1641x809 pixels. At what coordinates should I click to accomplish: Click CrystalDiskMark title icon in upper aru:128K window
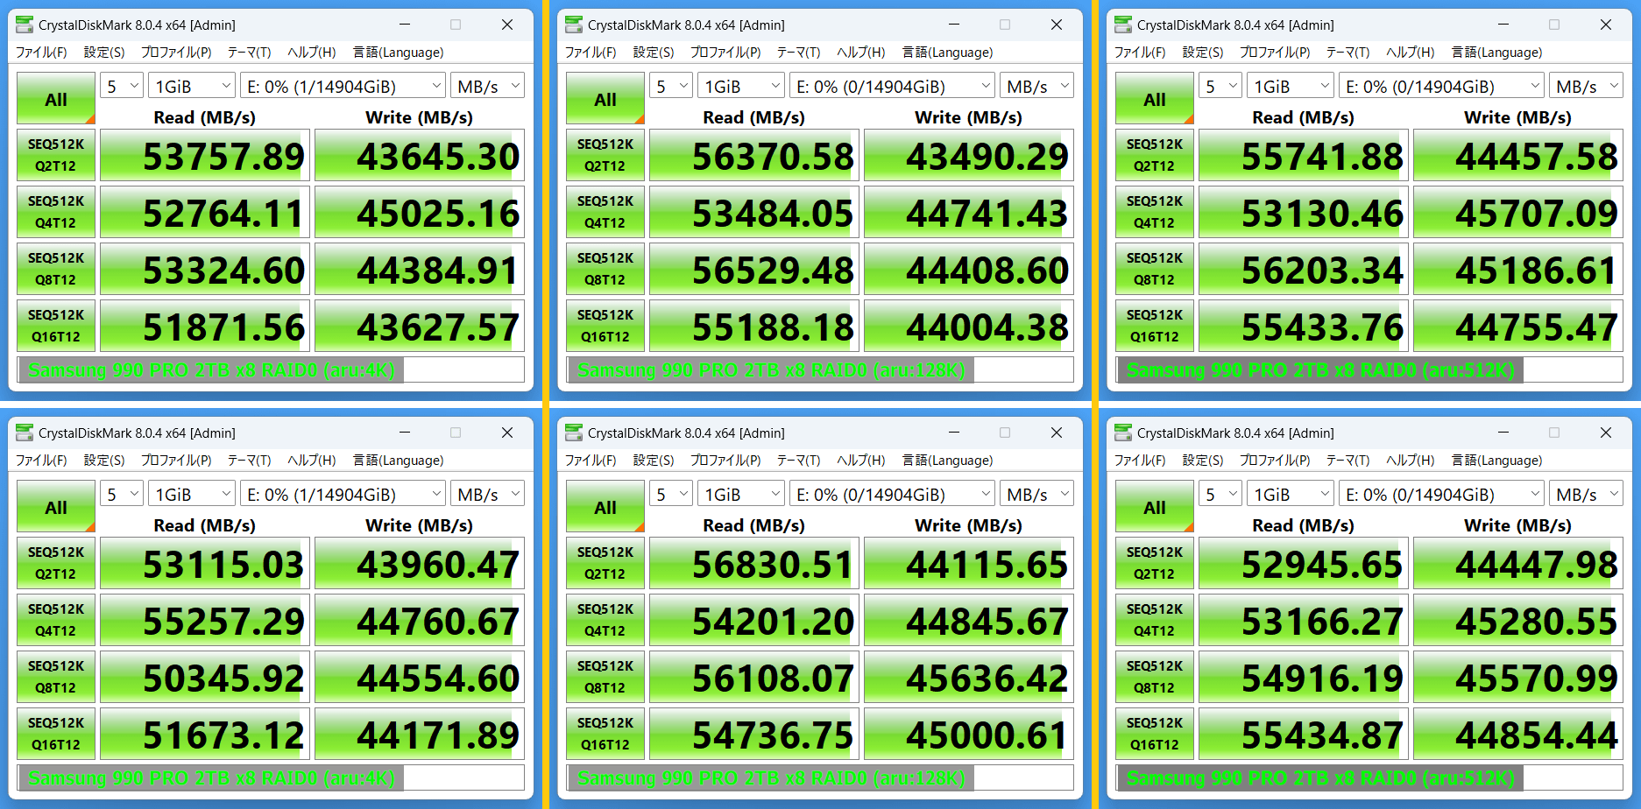tap(574, 25)
